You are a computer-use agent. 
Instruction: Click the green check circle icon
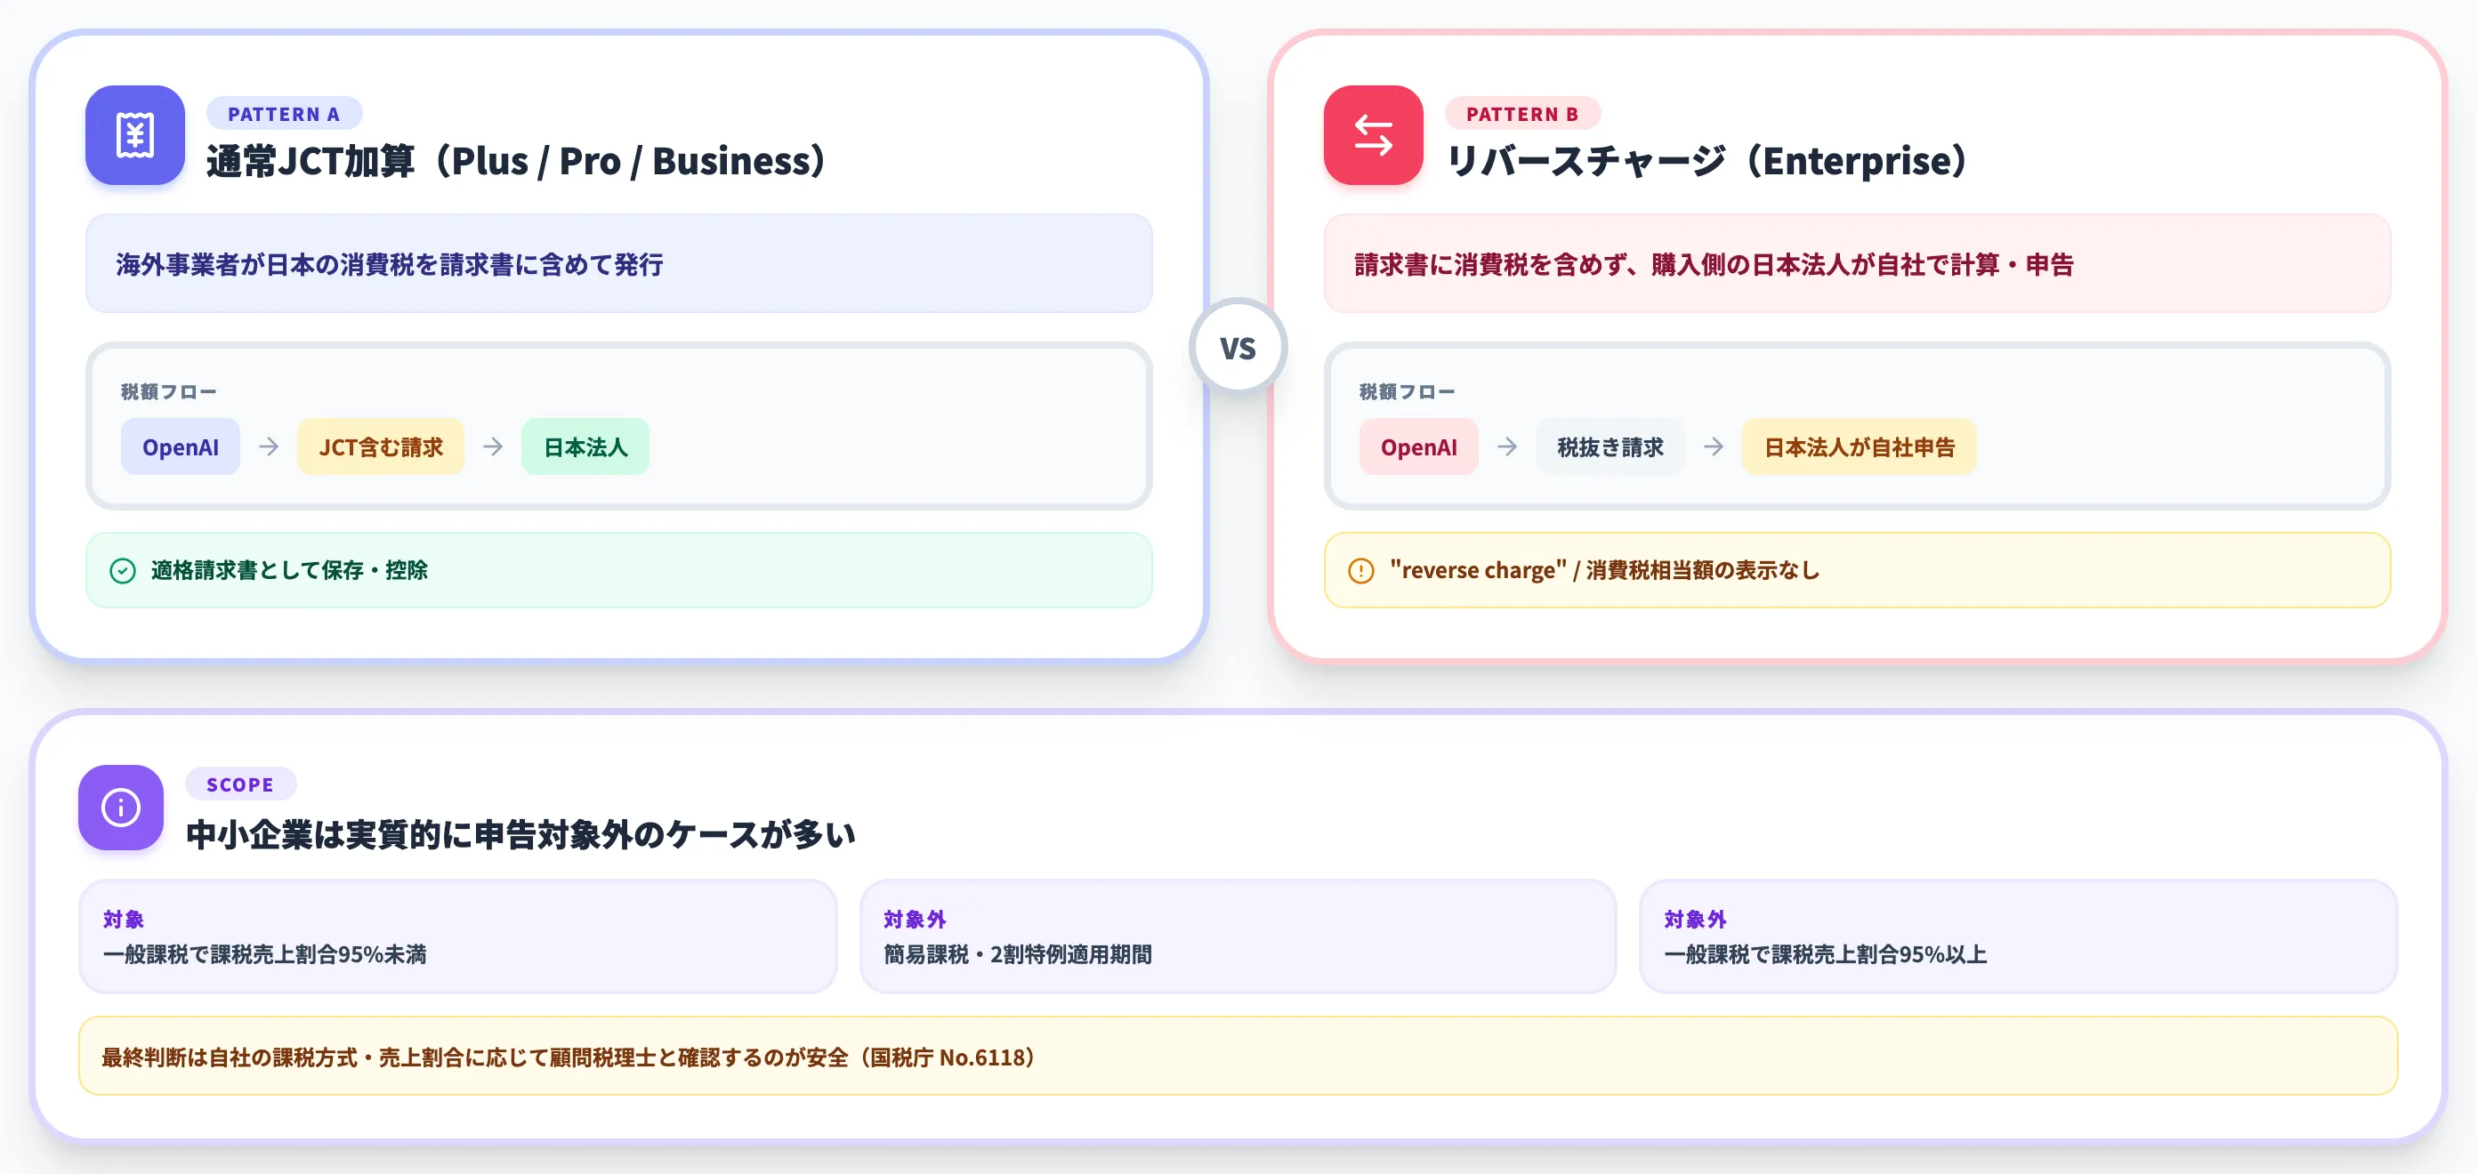123,571
